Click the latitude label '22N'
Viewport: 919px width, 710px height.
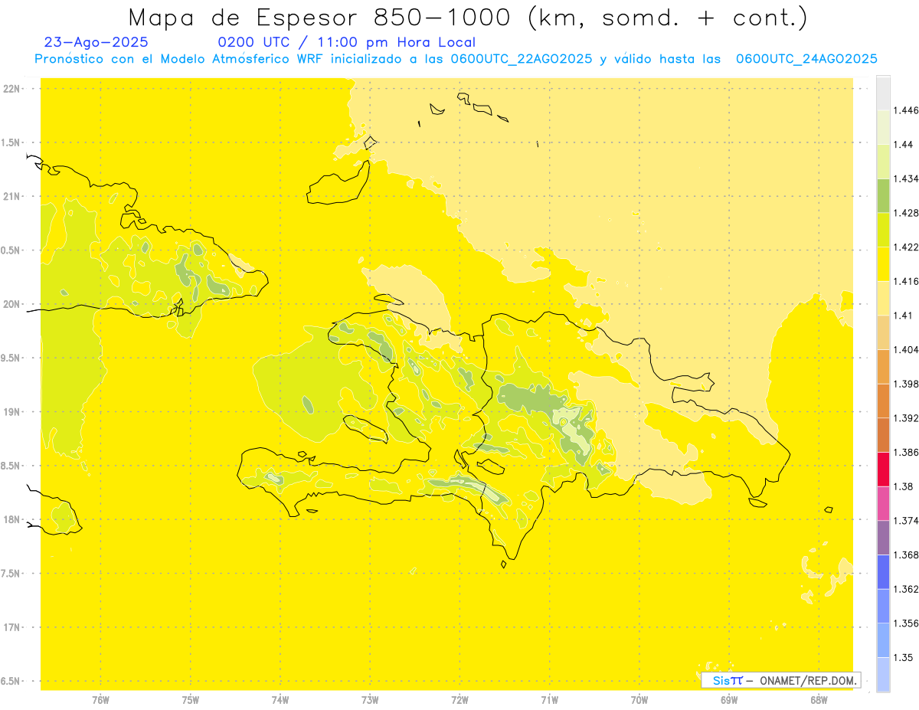click(x=11, y=89)
